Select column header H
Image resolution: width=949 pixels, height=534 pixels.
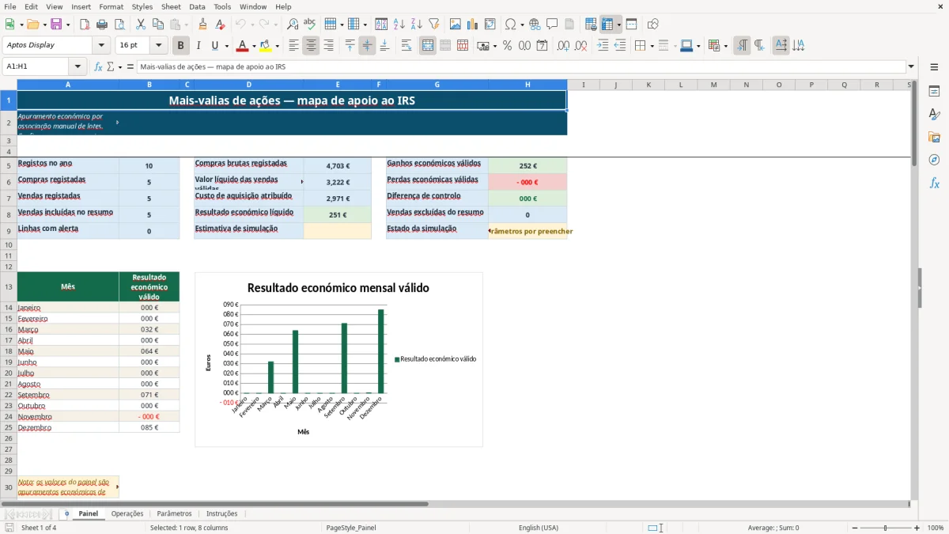coord(527,85)
